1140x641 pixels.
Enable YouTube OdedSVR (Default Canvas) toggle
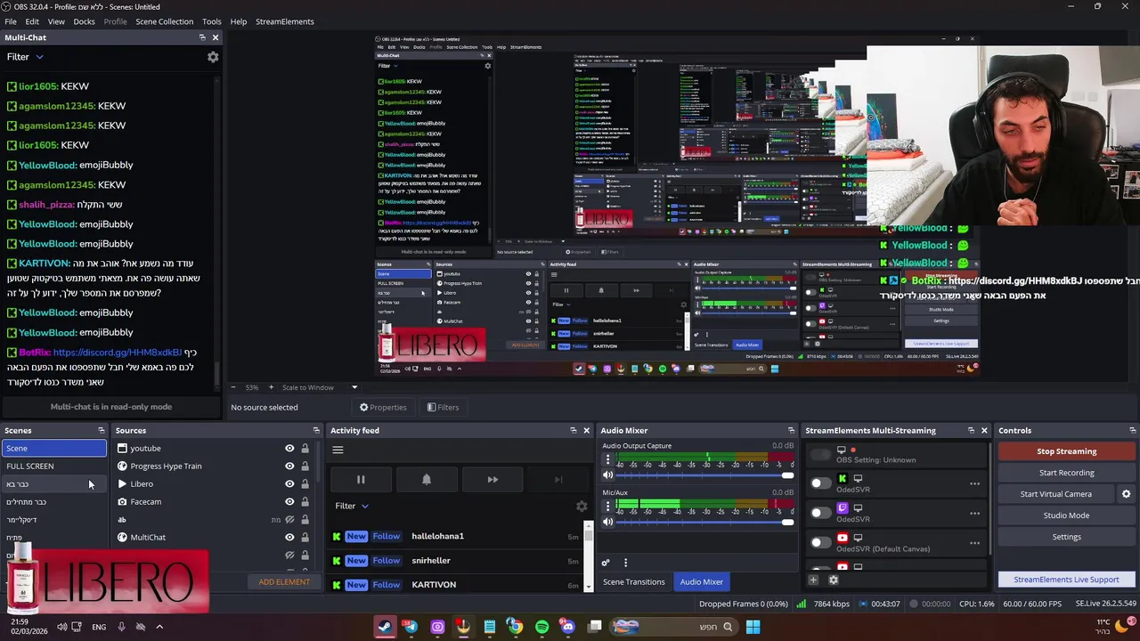click(820, 542)
